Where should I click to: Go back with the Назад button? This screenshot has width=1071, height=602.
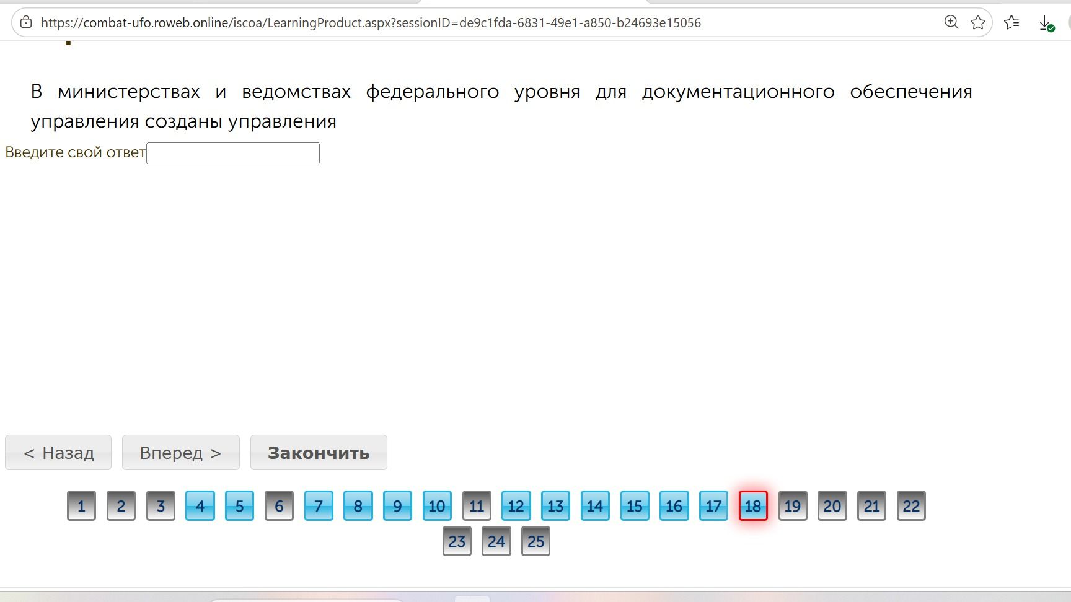pyautogui.click(x=58, y=453)
